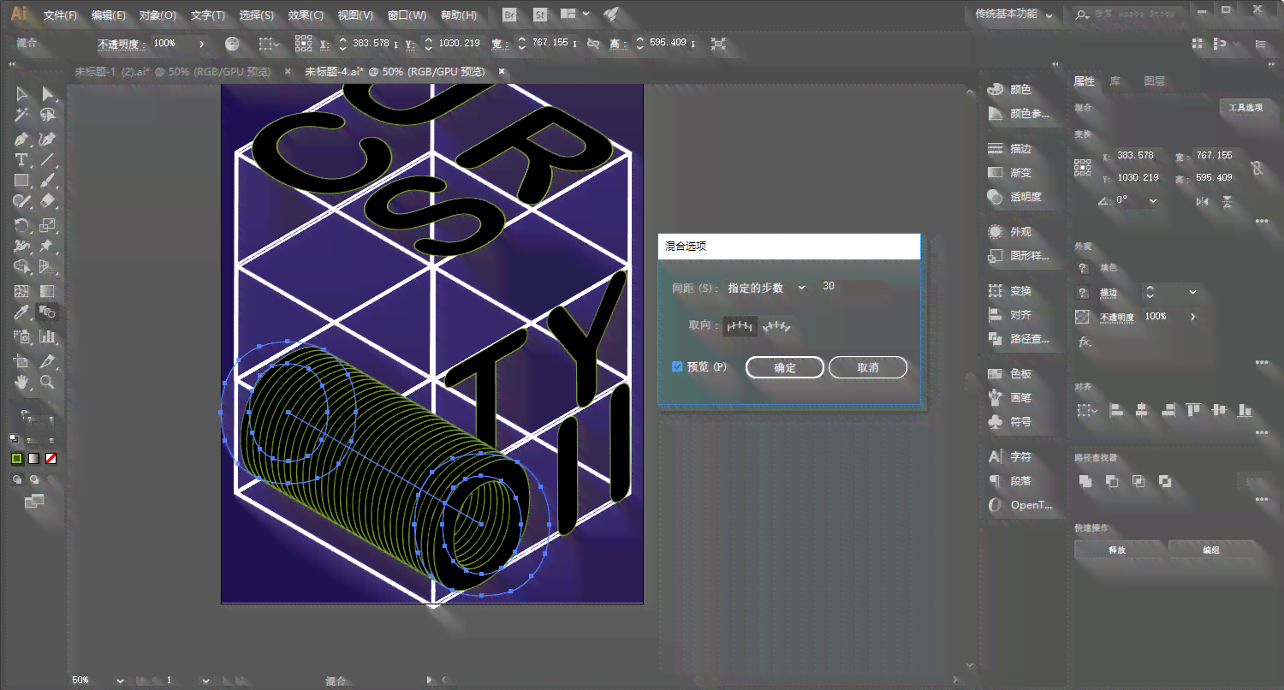Select the Column Graph tool
The width and height of the screenshot is (1284, 690).
pyautogui.click(x=48, y=336)
